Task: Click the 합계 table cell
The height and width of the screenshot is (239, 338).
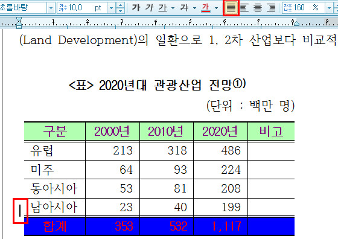Action: (x=55, y=226)
